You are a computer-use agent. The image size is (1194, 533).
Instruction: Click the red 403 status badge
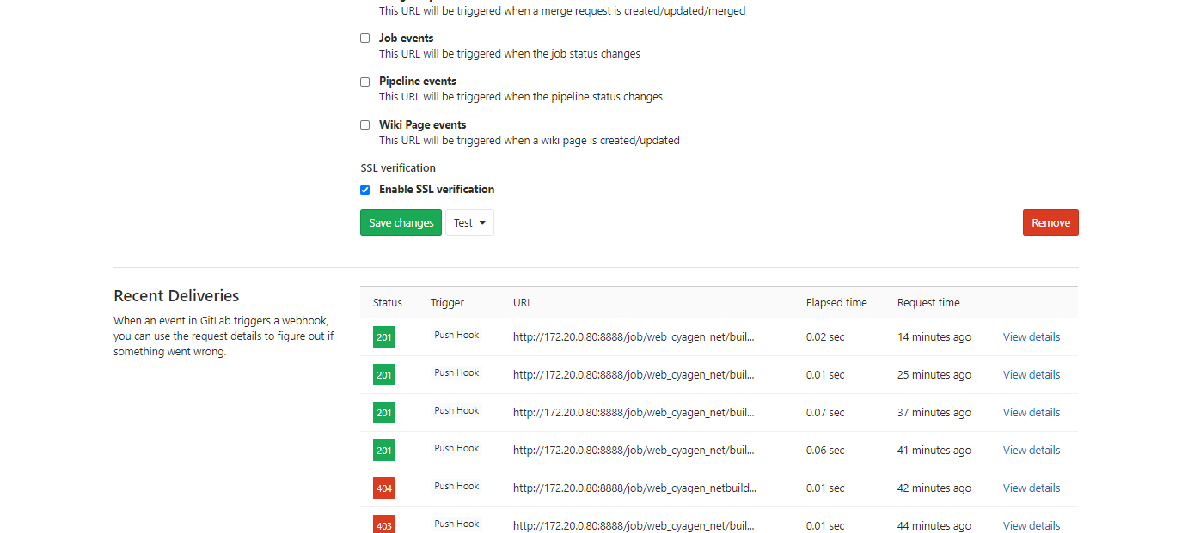(384, 524)
